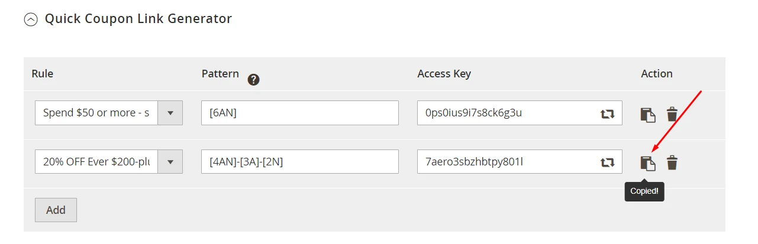The height and width of the screenshot is (244, 758).
Task: Click the Pattern help question mark icon
Action: click(254, 80)
